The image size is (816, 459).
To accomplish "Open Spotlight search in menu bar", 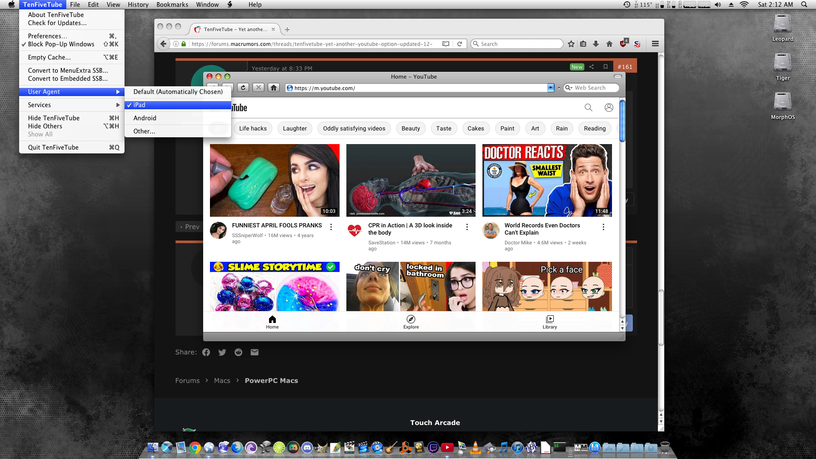I will [804, 5].
